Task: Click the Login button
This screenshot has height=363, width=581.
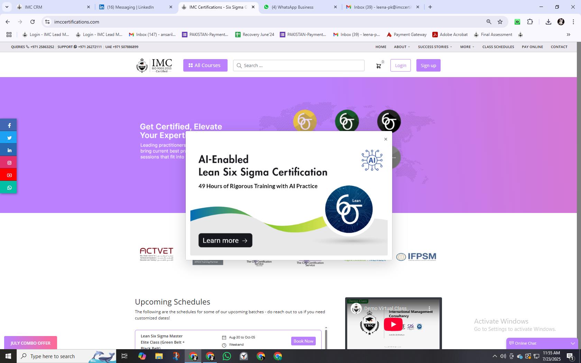Action: click(x=400, y=65)
